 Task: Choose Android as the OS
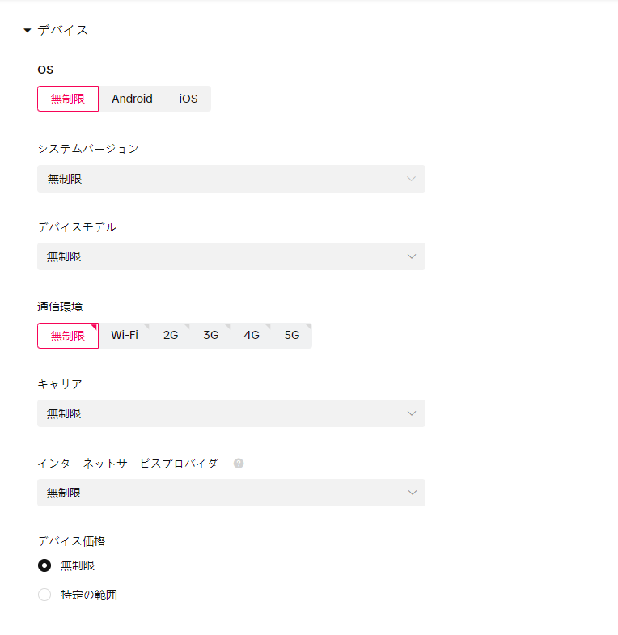point(132,99)
